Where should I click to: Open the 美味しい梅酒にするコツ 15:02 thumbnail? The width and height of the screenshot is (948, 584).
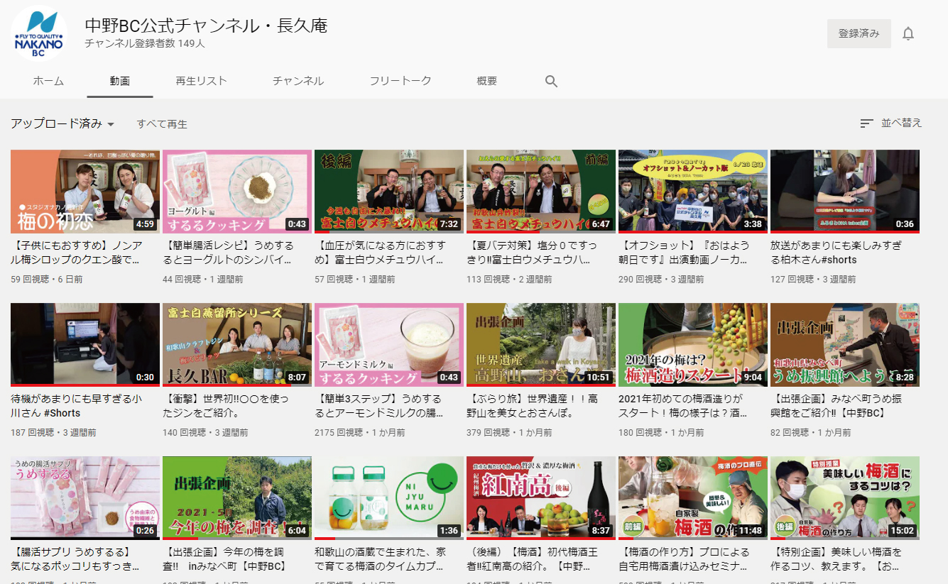(845, 498)
